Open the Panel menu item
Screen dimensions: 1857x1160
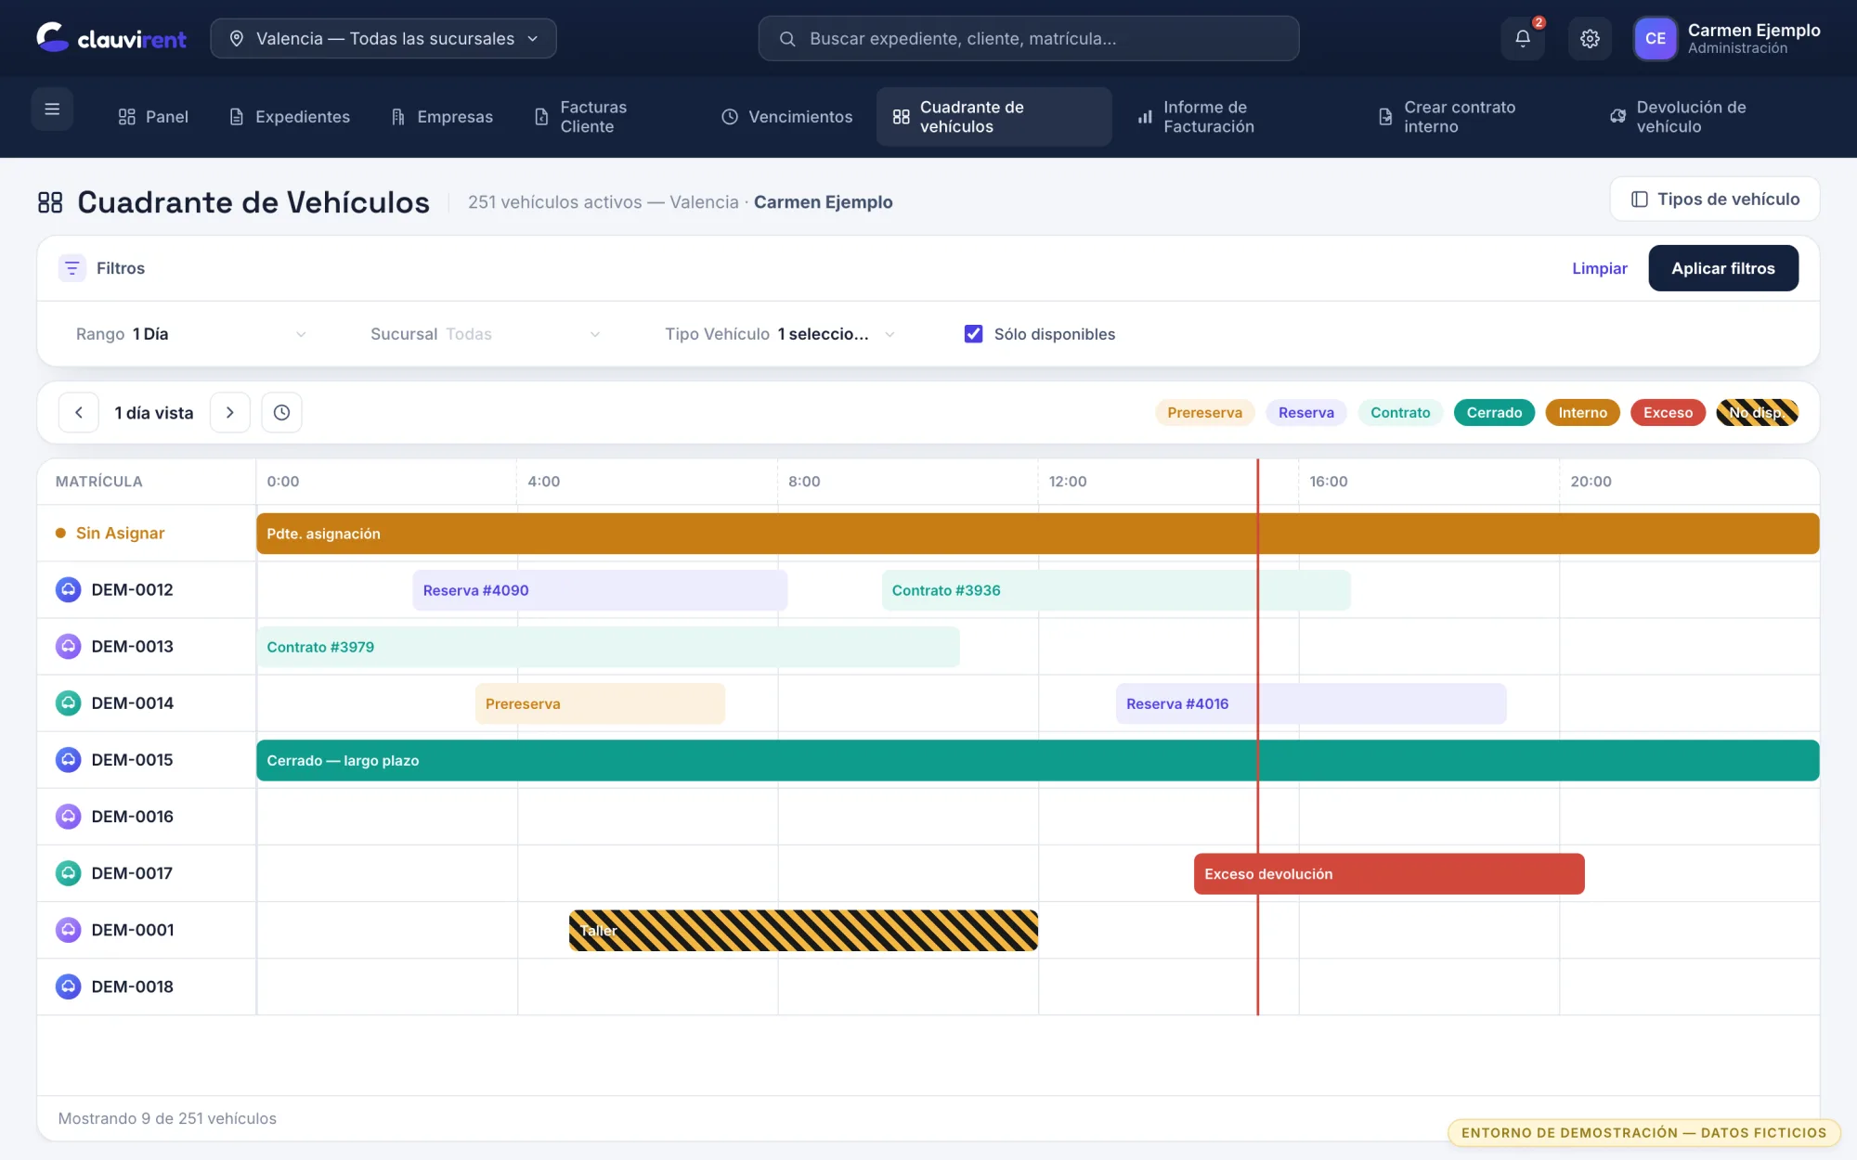153,117
